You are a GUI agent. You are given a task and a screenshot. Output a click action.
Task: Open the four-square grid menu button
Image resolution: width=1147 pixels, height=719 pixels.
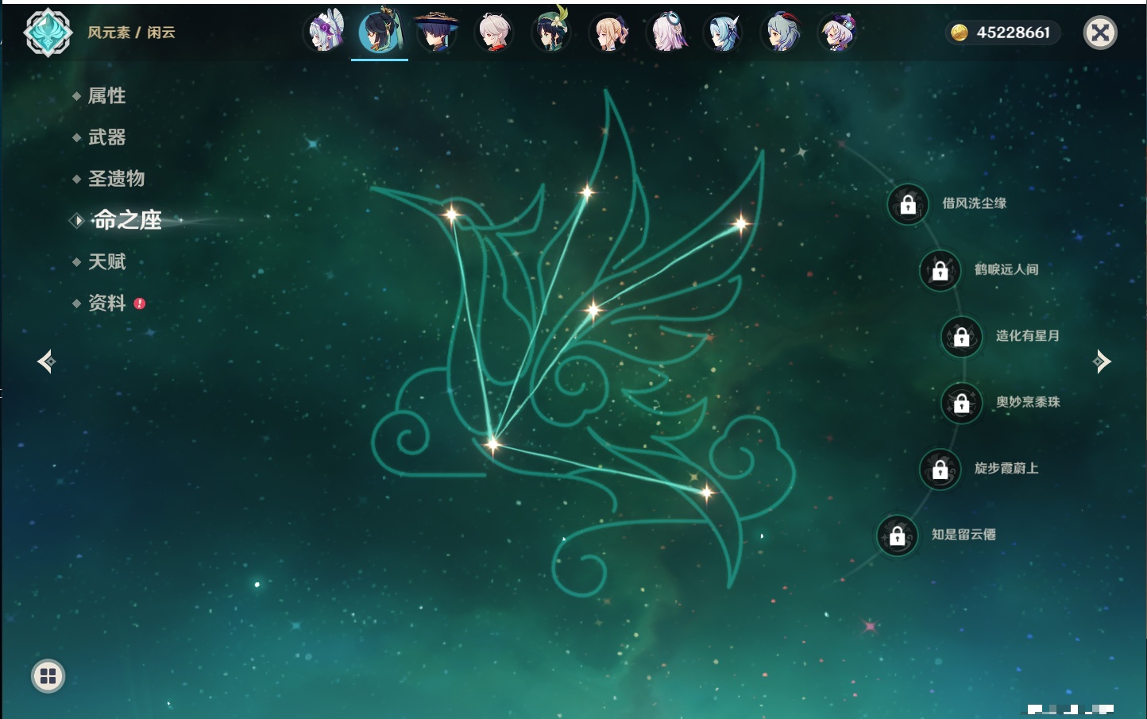[x=48, y=676]
